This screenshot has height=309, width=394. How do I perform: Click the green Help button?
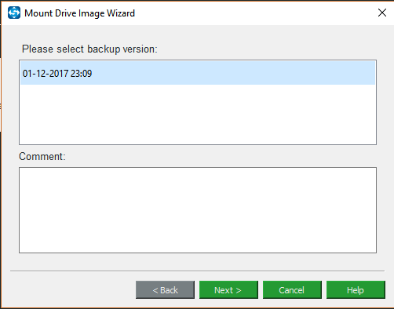pyautogui.click(x=356, y=290)
